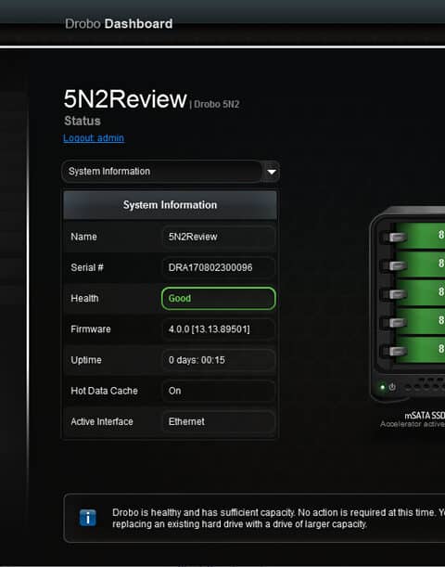Click the dropdown arrow beside System Information
The width and height of the screenshot is (445, 567).
point(272,172)
